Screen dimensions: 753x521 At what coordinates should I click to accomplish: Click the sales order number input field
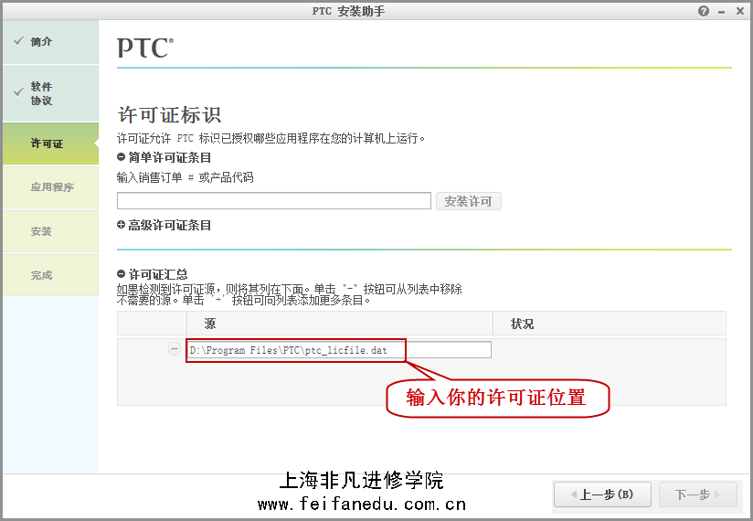[274, 201]
